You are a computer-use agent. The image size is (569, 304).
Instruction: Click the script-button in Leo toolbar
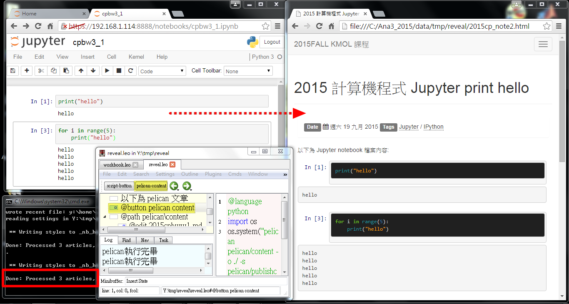119,186
